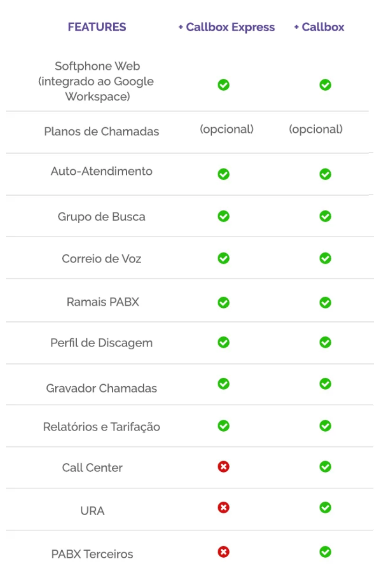This screenshot has width=377, height=582.
Task: Click Callbox Express check for Ramais PABX
Action: tap(224, 303)
